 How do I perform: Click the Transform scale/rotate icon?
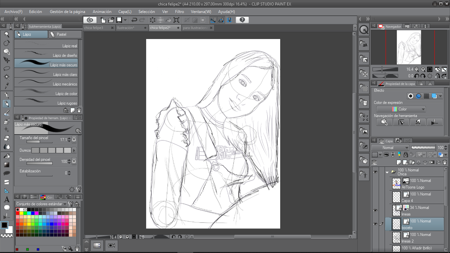click(x=176, y=20)
